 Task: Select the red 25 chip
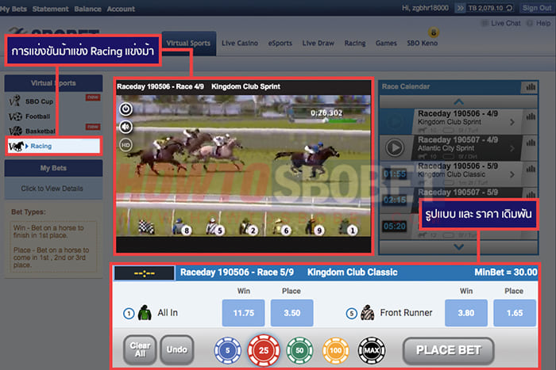click(x=264, y=350)
